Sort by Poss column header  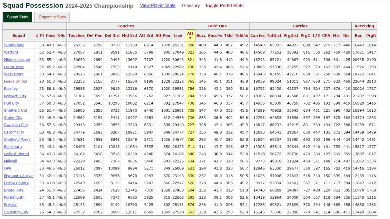(51, 36)
